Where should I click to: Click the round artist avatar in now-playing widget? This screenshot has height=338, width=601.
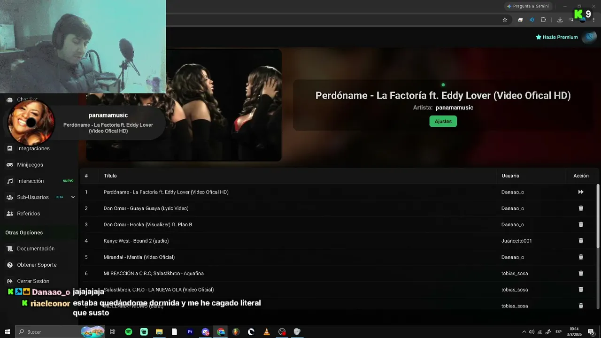tap(31, 123)
